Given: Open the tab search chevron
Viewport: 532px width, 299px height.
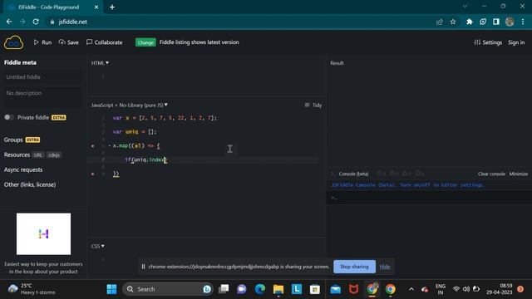Looking at the screenshot, I should 465,6.
